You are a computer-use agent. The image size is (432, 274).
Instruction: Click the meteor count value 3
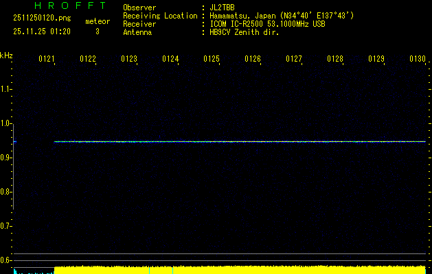(x=97, y=32)
